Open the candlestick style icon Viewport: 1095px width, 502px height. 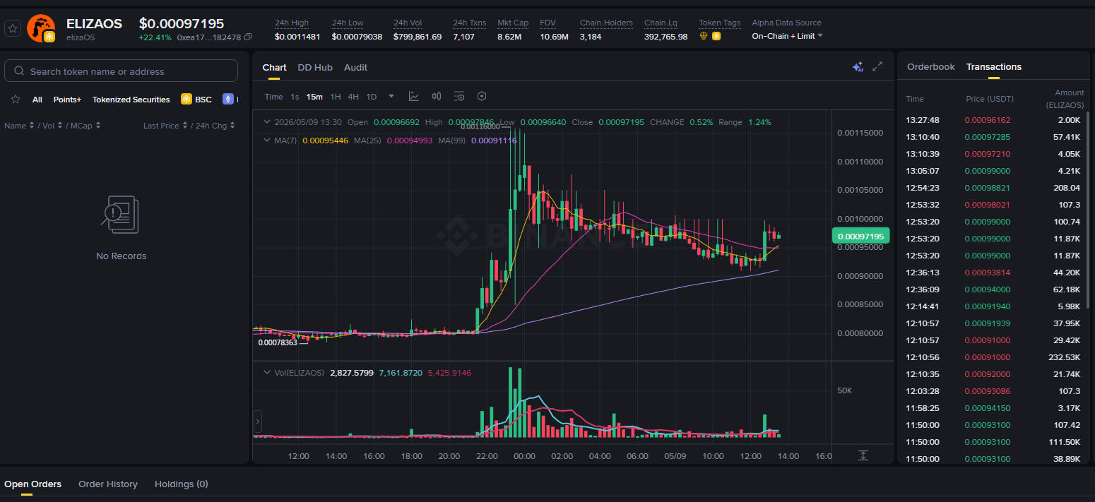click(x=437, y=96)
